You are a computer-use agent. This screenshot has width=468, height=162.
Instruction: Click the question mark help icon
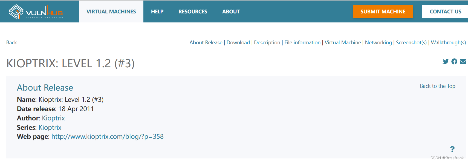click(x=452, y=149)
